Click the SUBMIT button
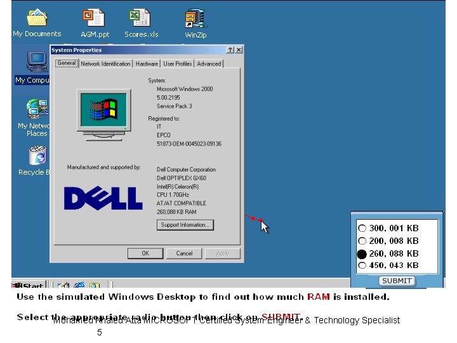Viewport: 457px width, 343px height. click(397, 281)
